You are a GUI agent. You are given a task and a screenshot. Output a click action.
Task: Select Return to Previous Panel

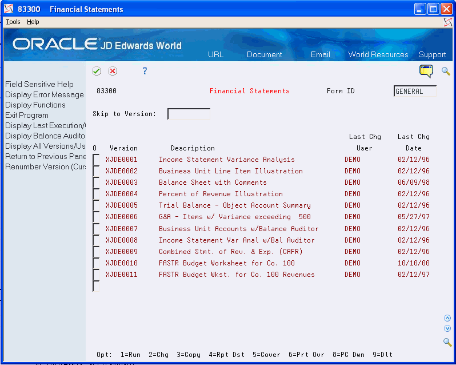(45, 156)
